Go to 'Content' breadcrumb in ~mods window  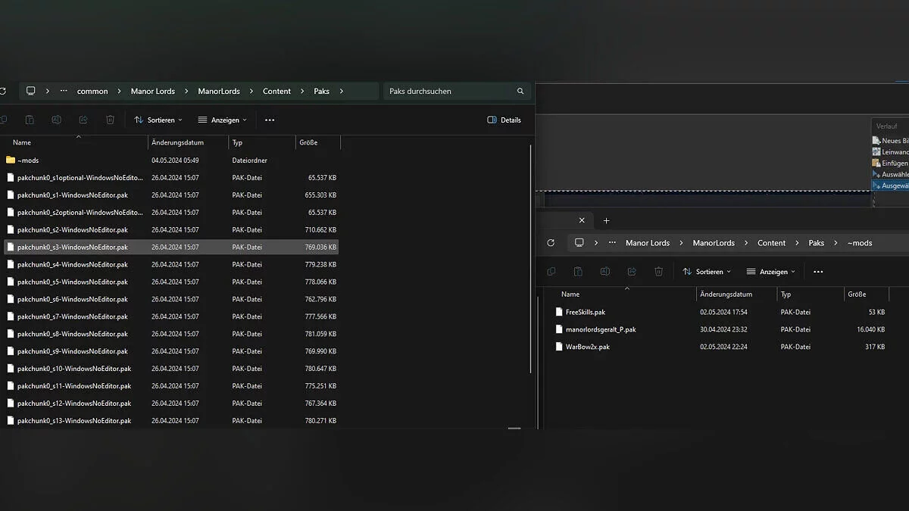coord(771,243)
